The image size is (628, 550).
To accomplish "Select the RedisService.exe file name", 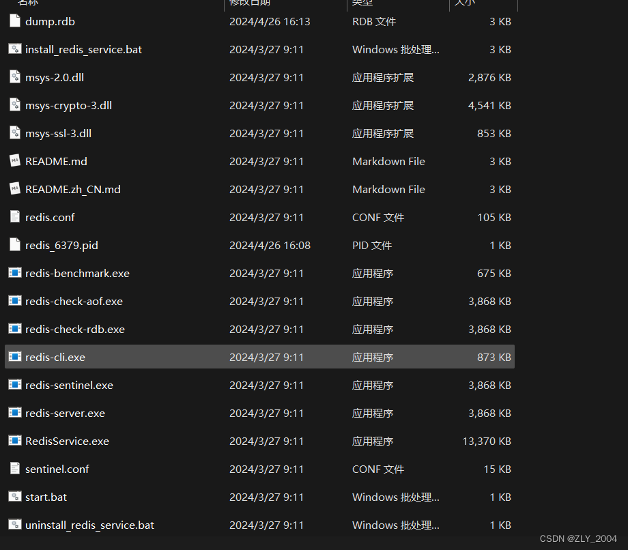I will click(x=68, y=441).
